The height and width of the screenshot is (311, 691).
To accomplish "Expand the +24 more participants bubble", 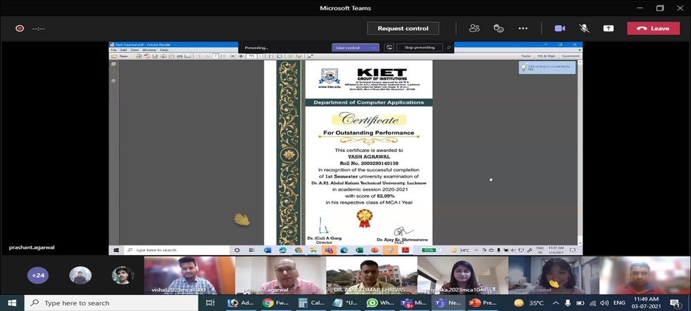I will point(38,275).
